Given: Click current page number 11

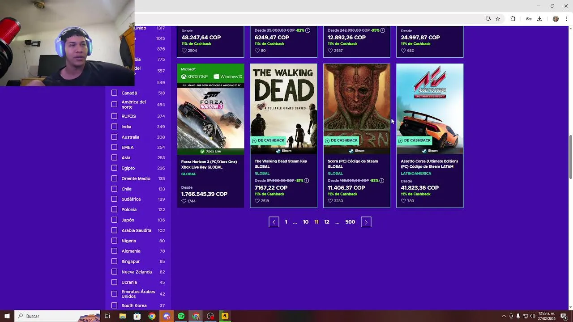Looking at the screenshot, I should pyautogui.click(x=316, y=222).
